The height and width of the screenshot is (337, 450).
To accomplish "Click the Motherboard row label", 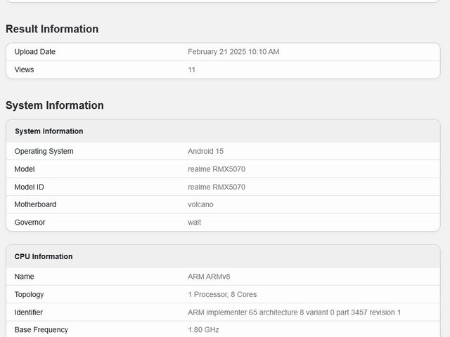I will pos(35,204).
